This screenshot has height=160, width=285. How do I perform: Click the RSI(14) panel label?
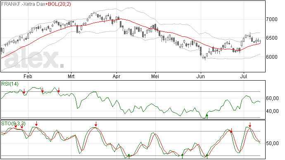coord(10,84)
